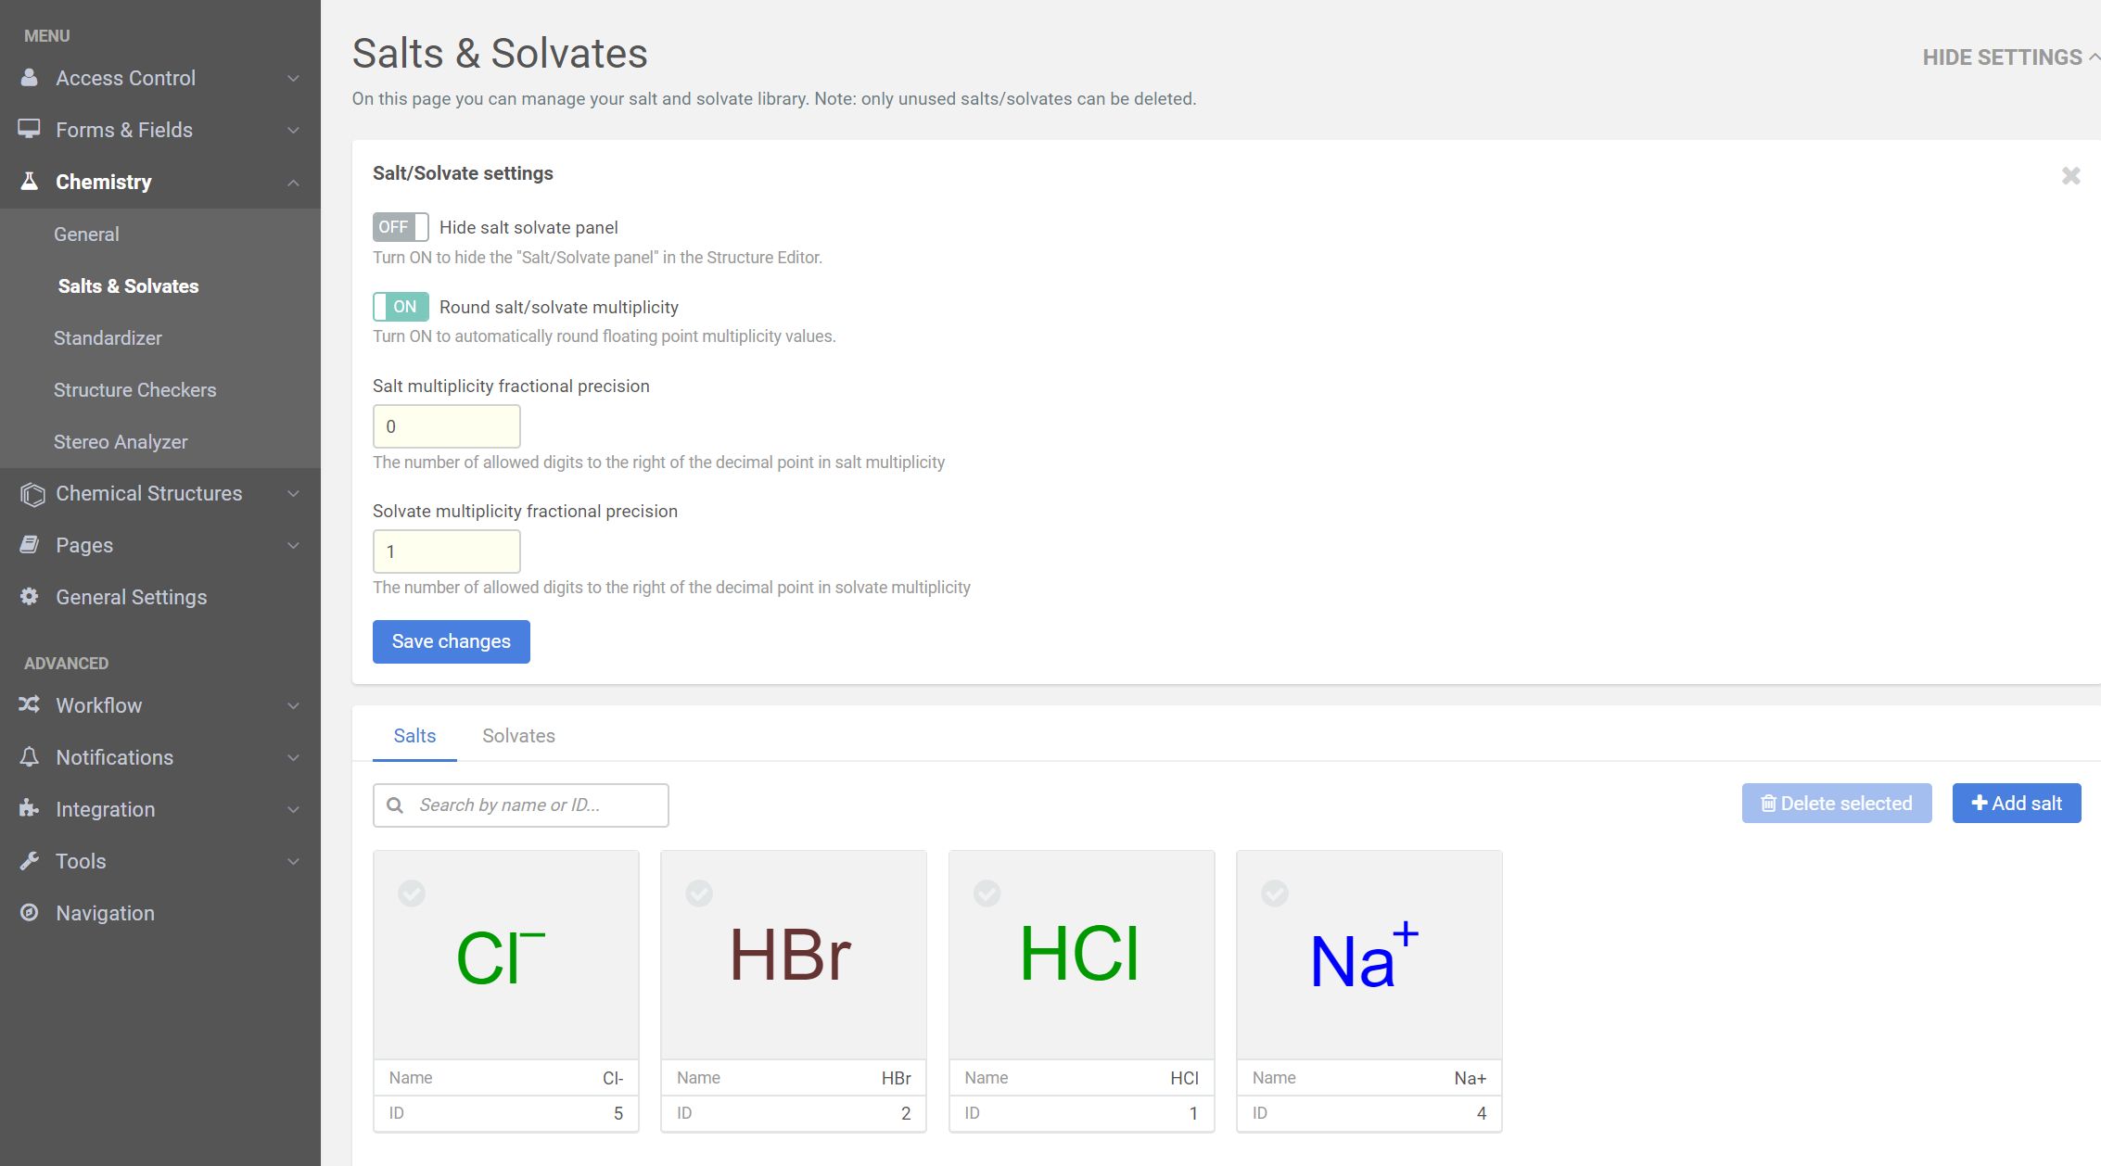2101x1166 pixels.
Task: Open Standardizer in Chemistry submenu
Action: 108,338
